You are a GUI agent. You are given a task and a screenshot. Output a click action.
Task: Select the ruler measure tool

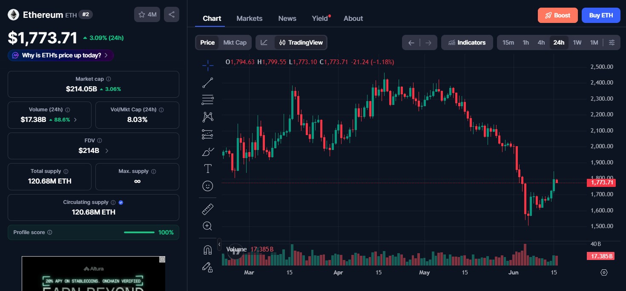coord(208,209)
